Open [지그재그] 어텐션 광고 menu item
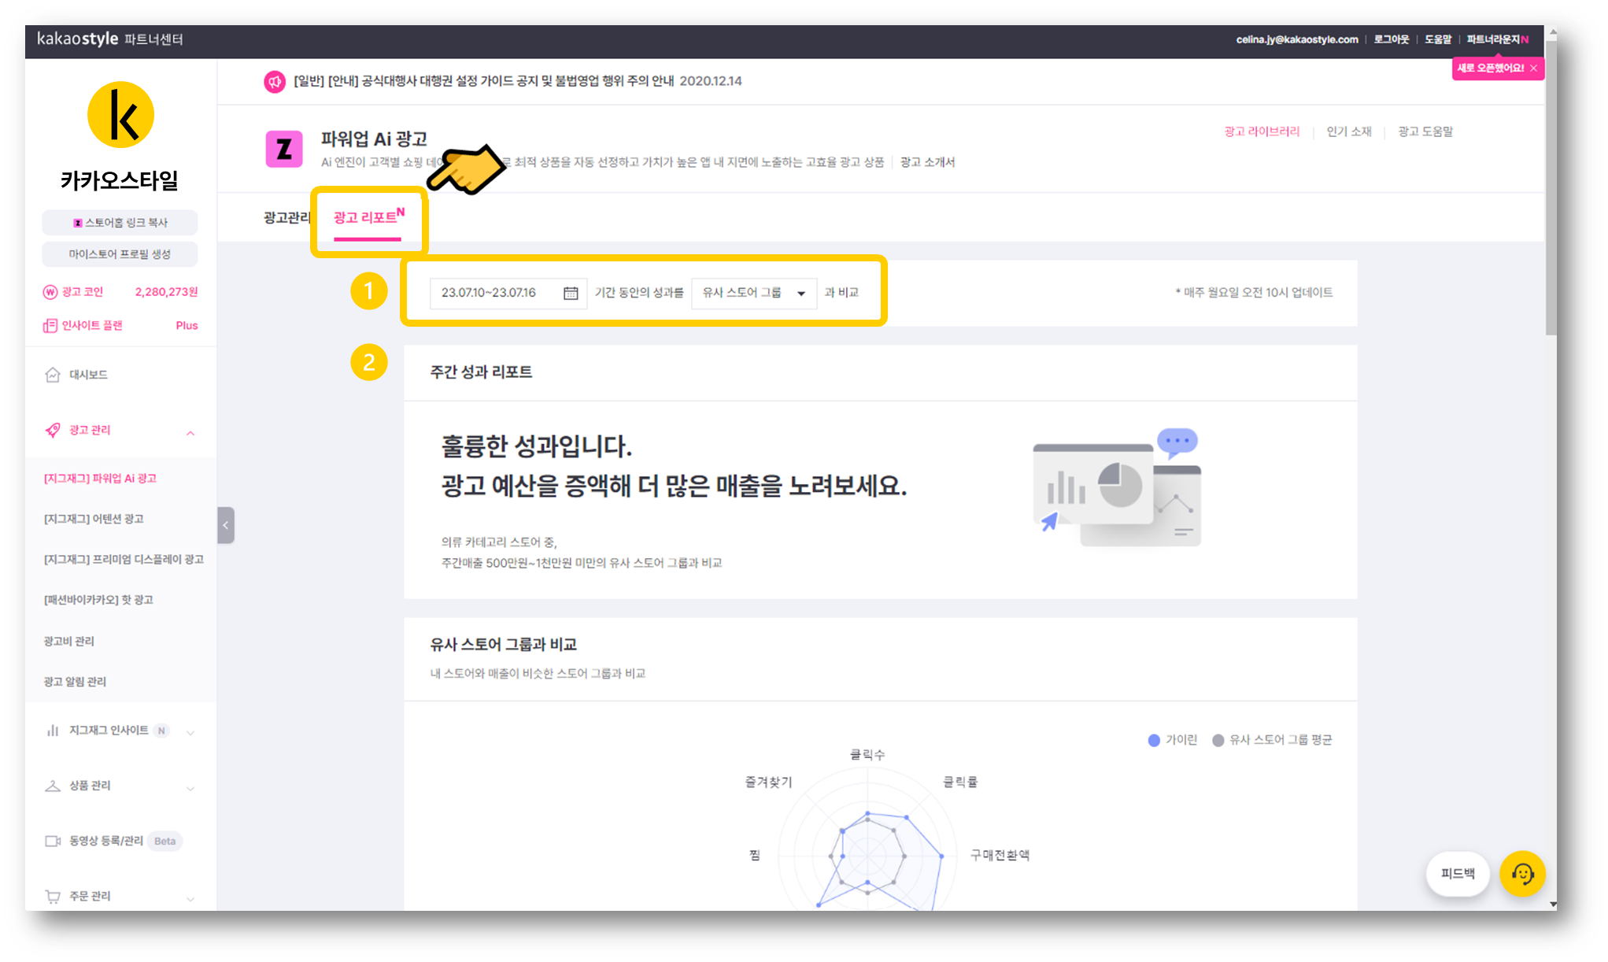This screenshot has width=1608, height=962. [x=94, y=519]
